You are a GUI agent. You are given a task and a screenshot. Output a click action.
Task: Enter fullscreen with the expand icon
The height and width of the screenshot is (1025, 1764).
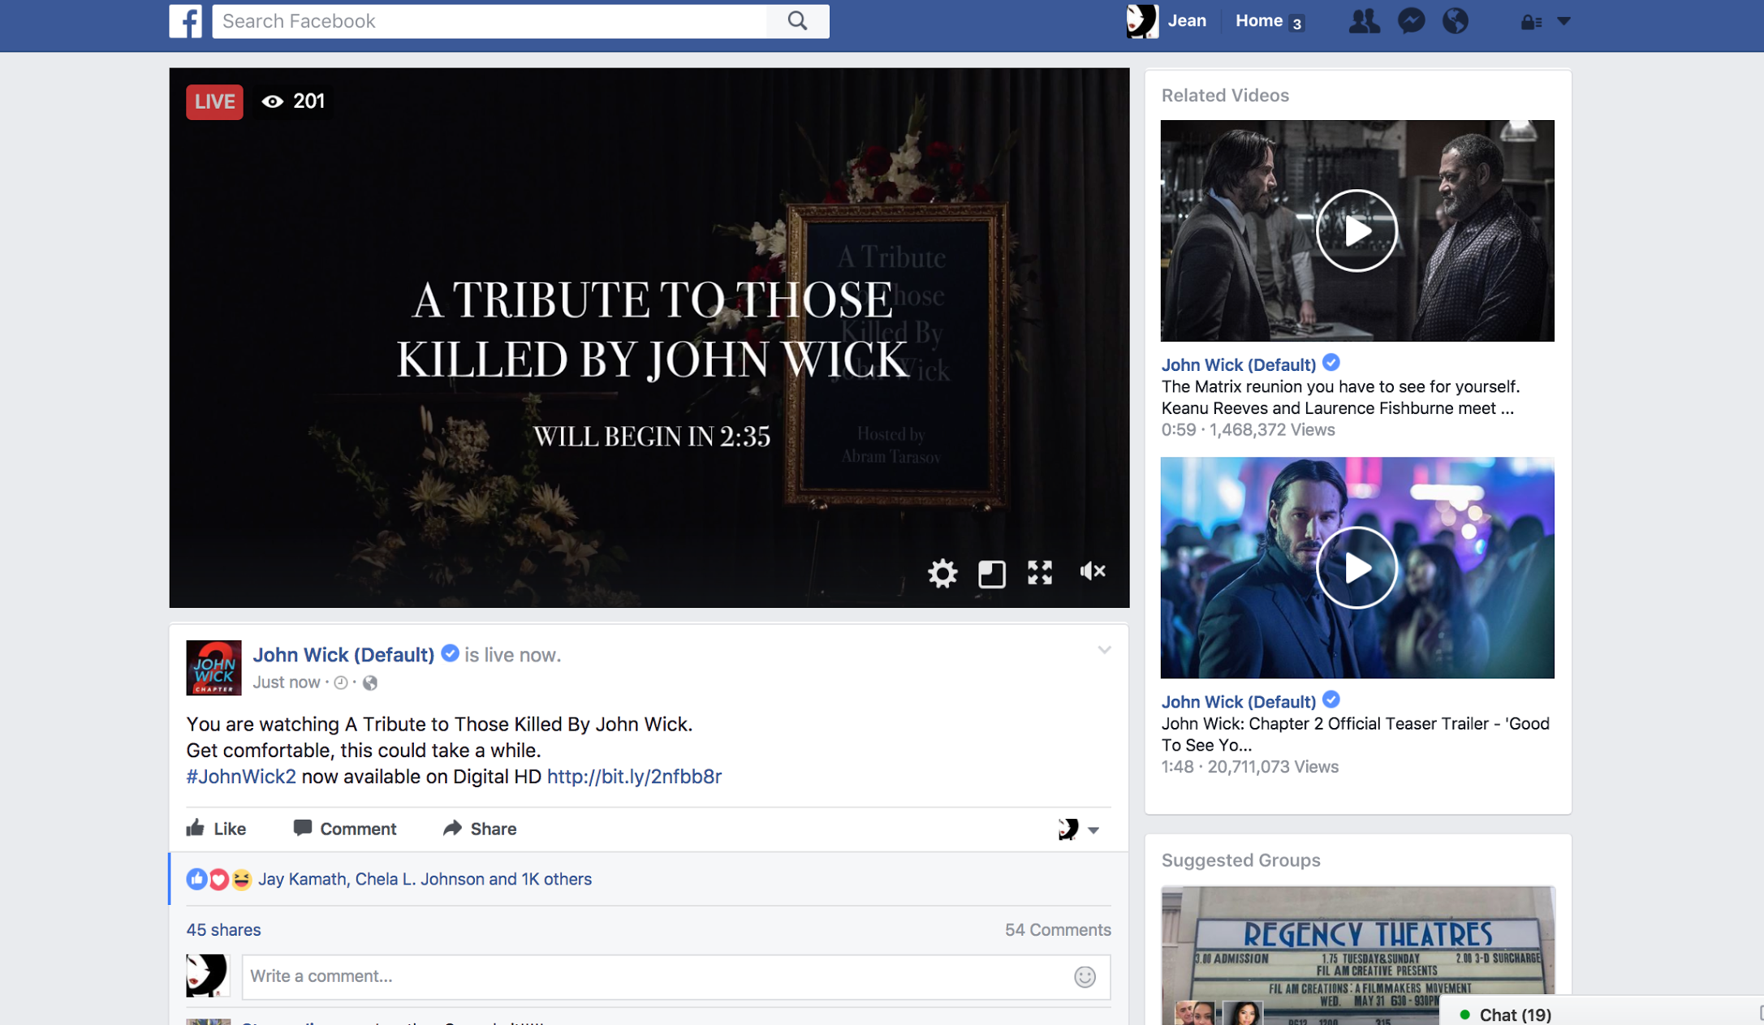point(1040,572)
